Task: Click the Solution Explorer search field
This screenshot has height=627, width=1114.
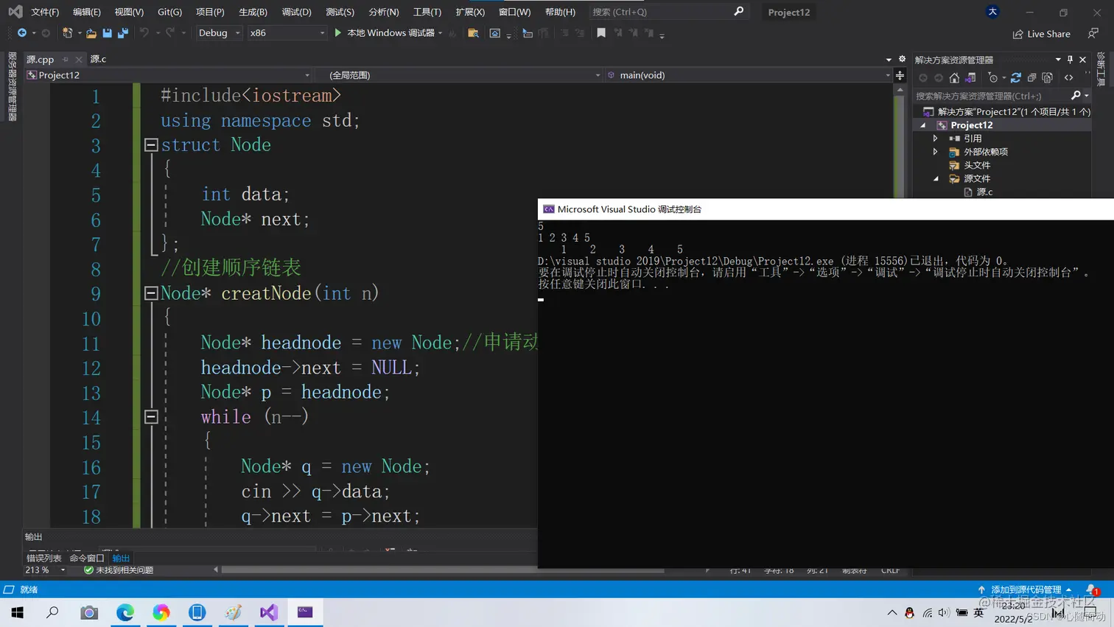Action: 991,96
